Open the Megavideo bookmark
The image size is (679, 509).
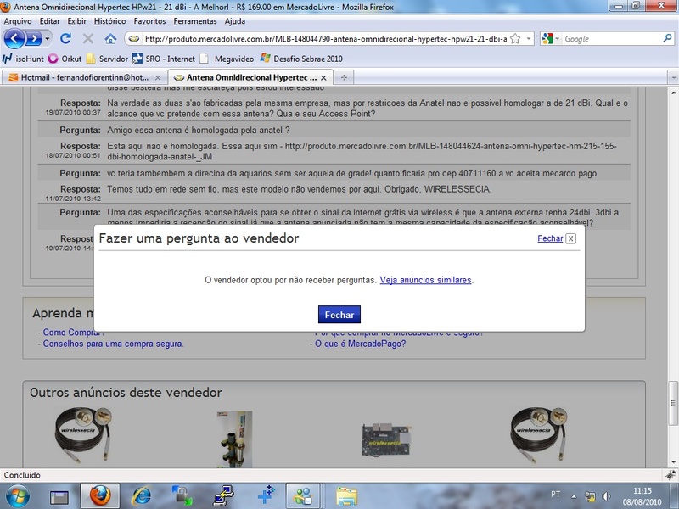tap(227, 59)
